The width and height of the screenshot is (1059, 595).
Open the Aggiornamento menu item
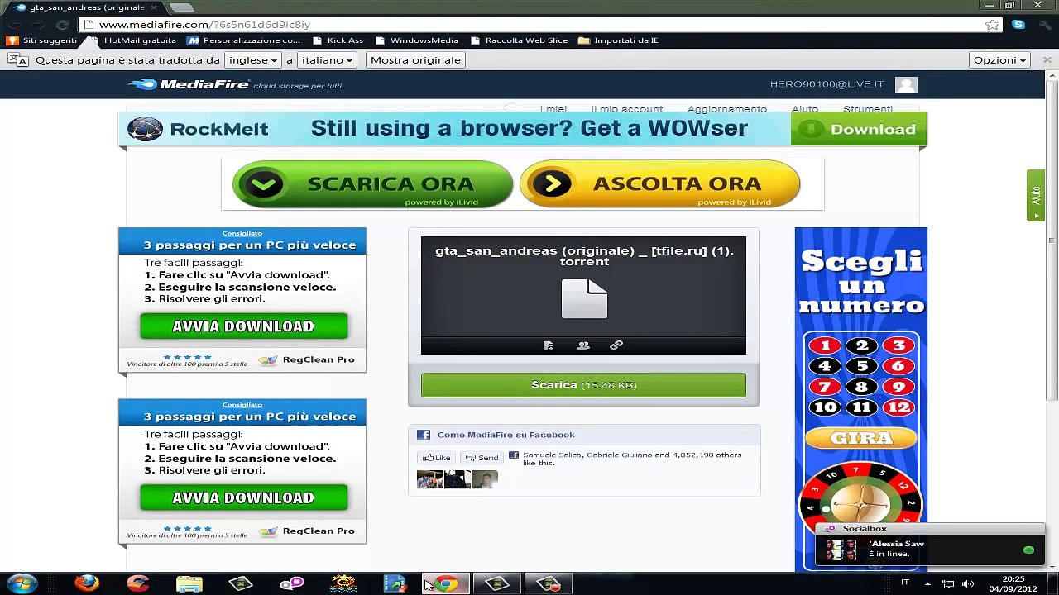pos(726,109)
